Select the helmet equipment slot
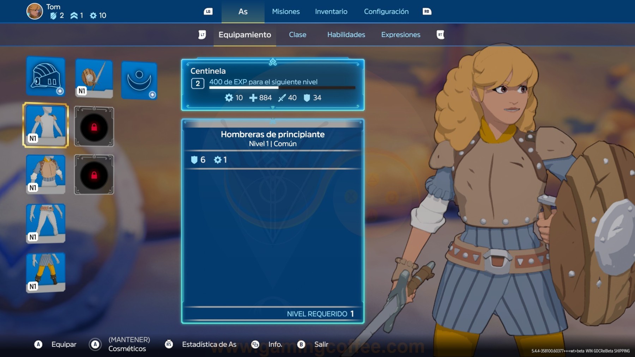 click(x=46, y=76)
